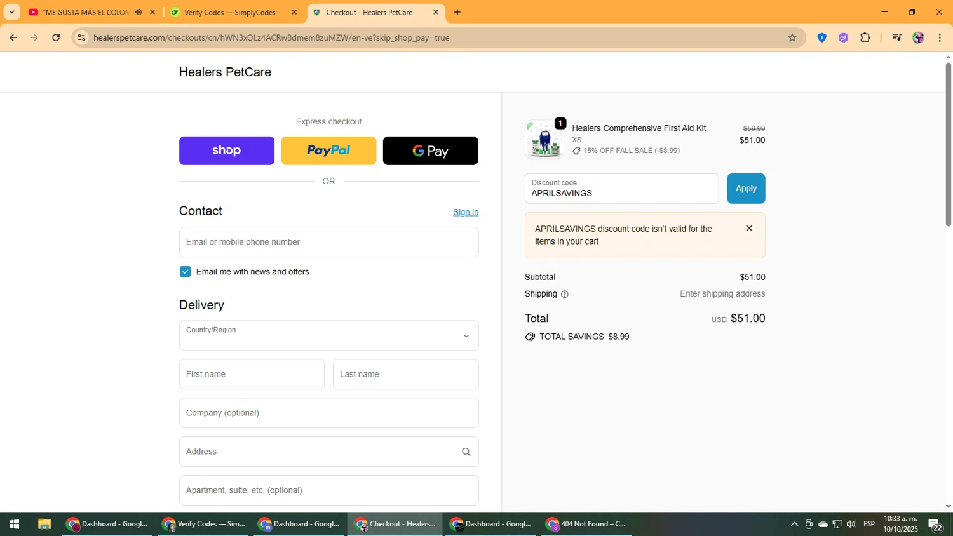This screenshot has height=536, width=953.
Task: Bookmark this page with the star icon
Action: tap(792, 37)
